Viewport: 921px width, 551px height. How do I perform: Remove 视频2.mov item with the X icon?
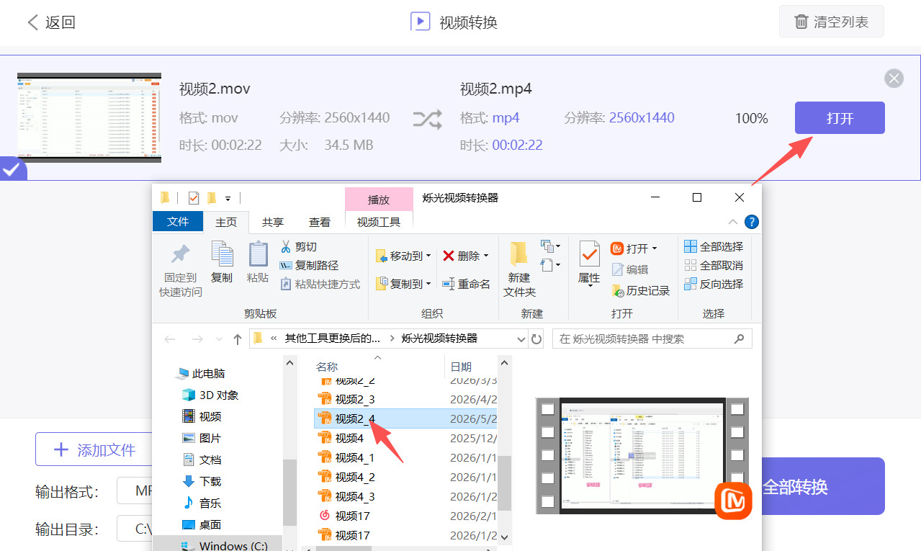894,79
